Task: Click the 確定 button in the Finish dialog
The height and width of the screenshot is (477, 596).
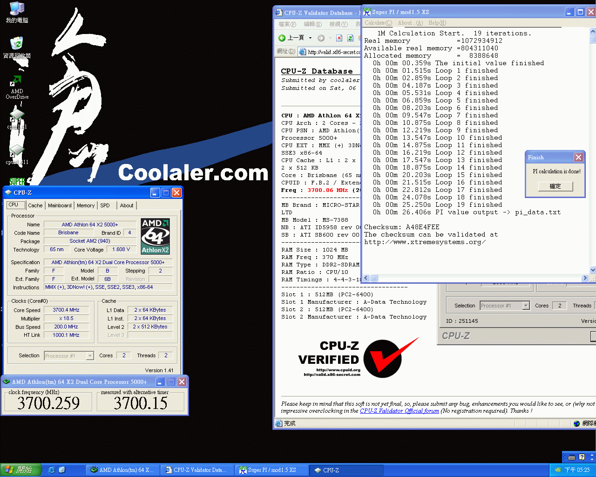Action: (555, 186)
